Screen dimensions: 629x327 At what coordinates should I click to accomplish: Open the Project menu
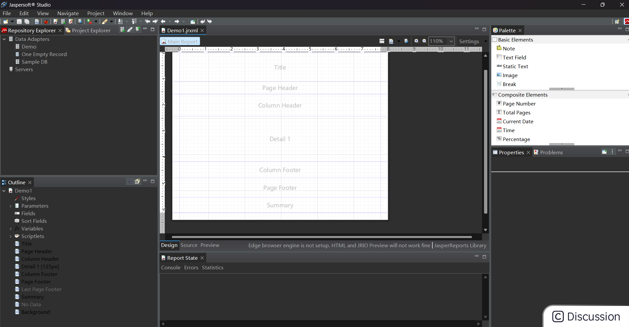(96, 13)
